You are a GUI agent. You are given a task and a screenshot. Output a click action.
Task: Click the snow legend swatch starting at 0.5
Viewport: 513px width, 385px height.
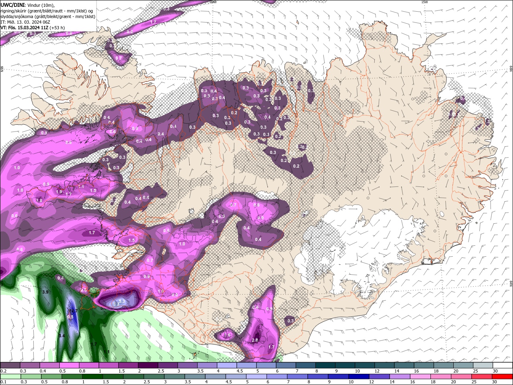(69, 365)
